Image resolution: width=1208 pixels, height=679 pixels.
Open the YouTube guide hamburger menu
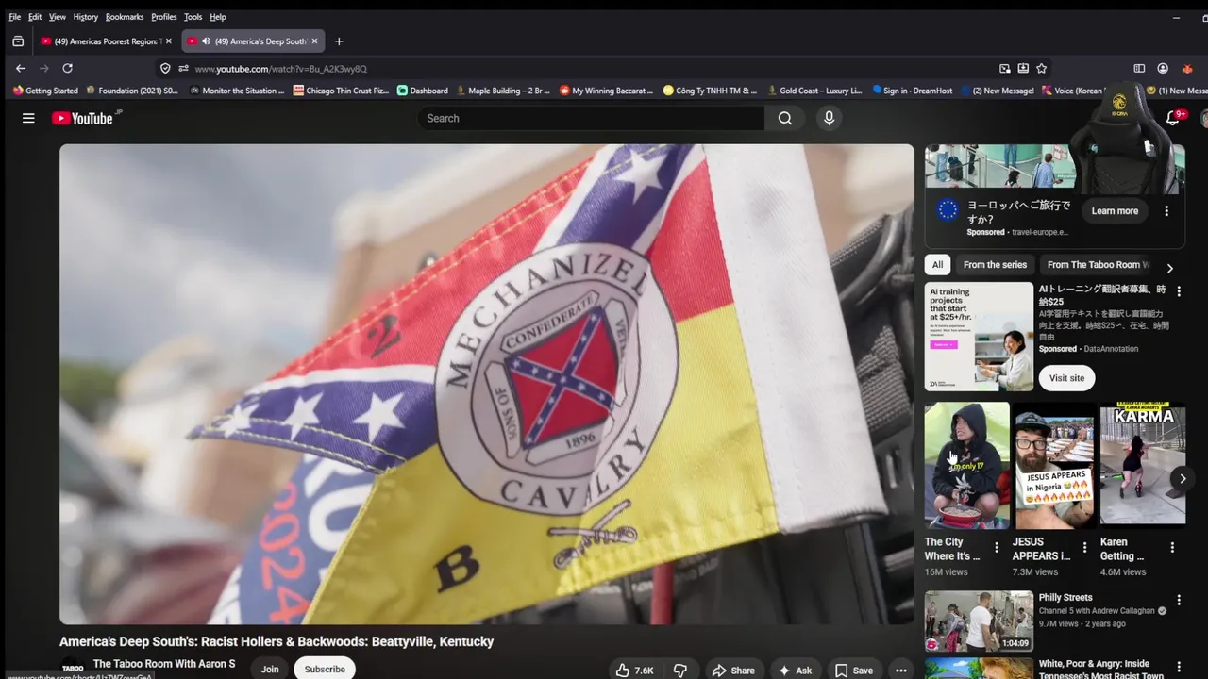pos(28,118)
